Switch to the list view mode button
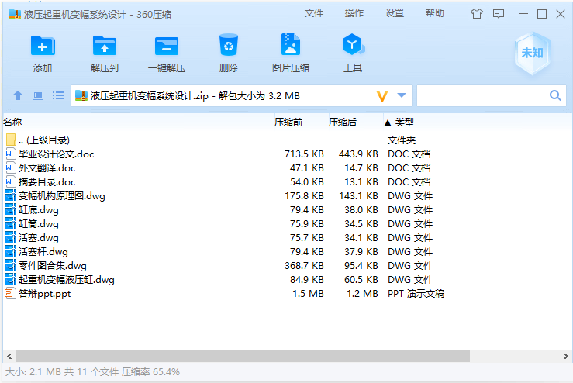This screenshot has height=383, width=573. 58,96
